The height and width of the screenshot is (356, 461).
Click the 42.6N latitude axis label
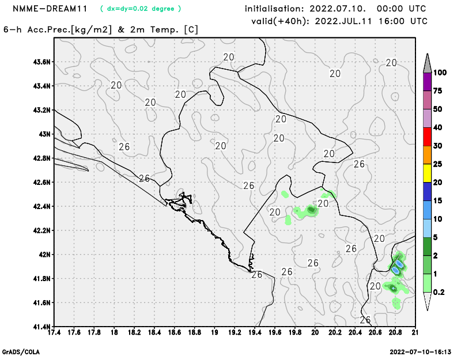pyautogui.click(x=41, y=183)
